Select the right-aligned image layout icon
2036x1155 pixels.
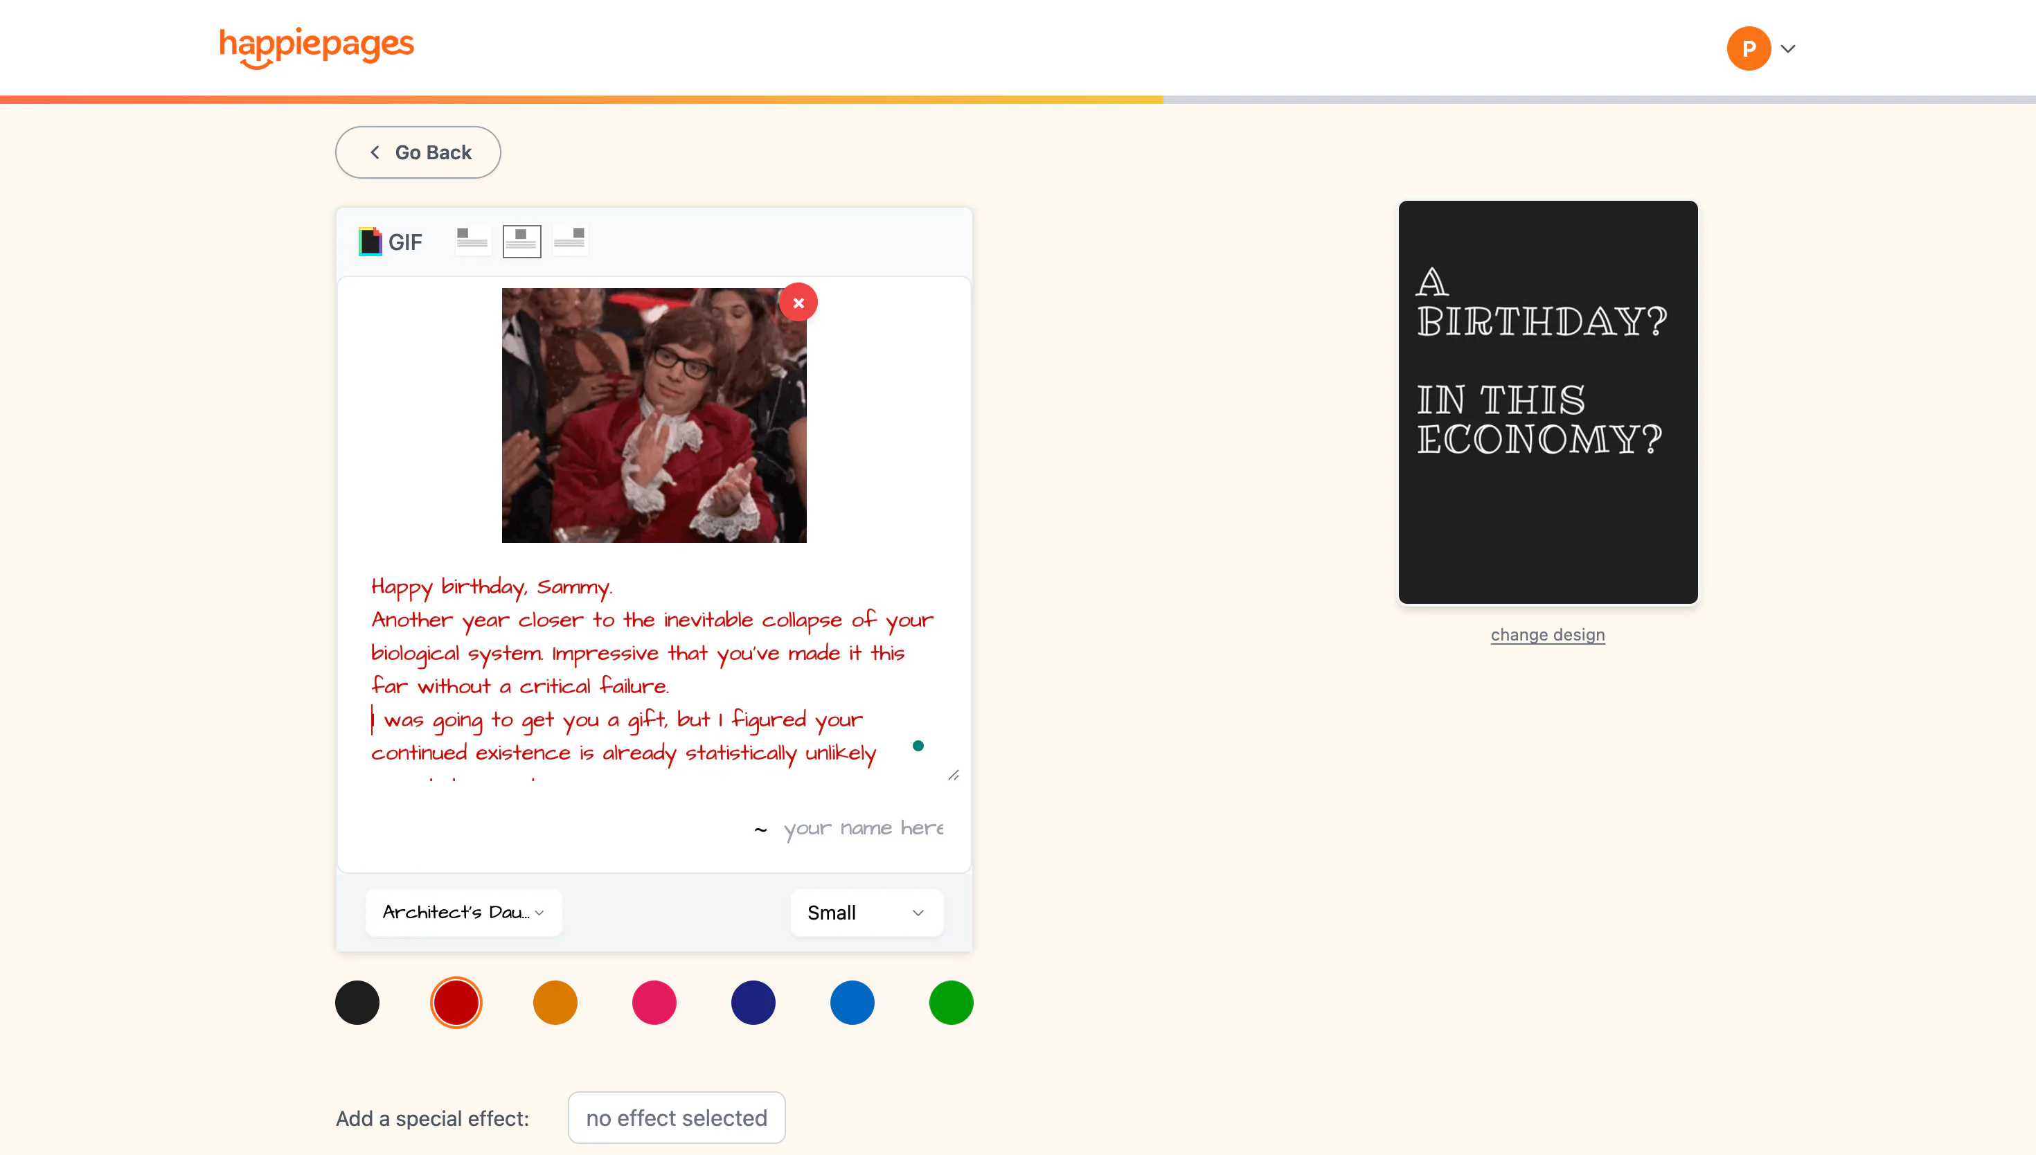pyautogui.click(x=570, y=240)
